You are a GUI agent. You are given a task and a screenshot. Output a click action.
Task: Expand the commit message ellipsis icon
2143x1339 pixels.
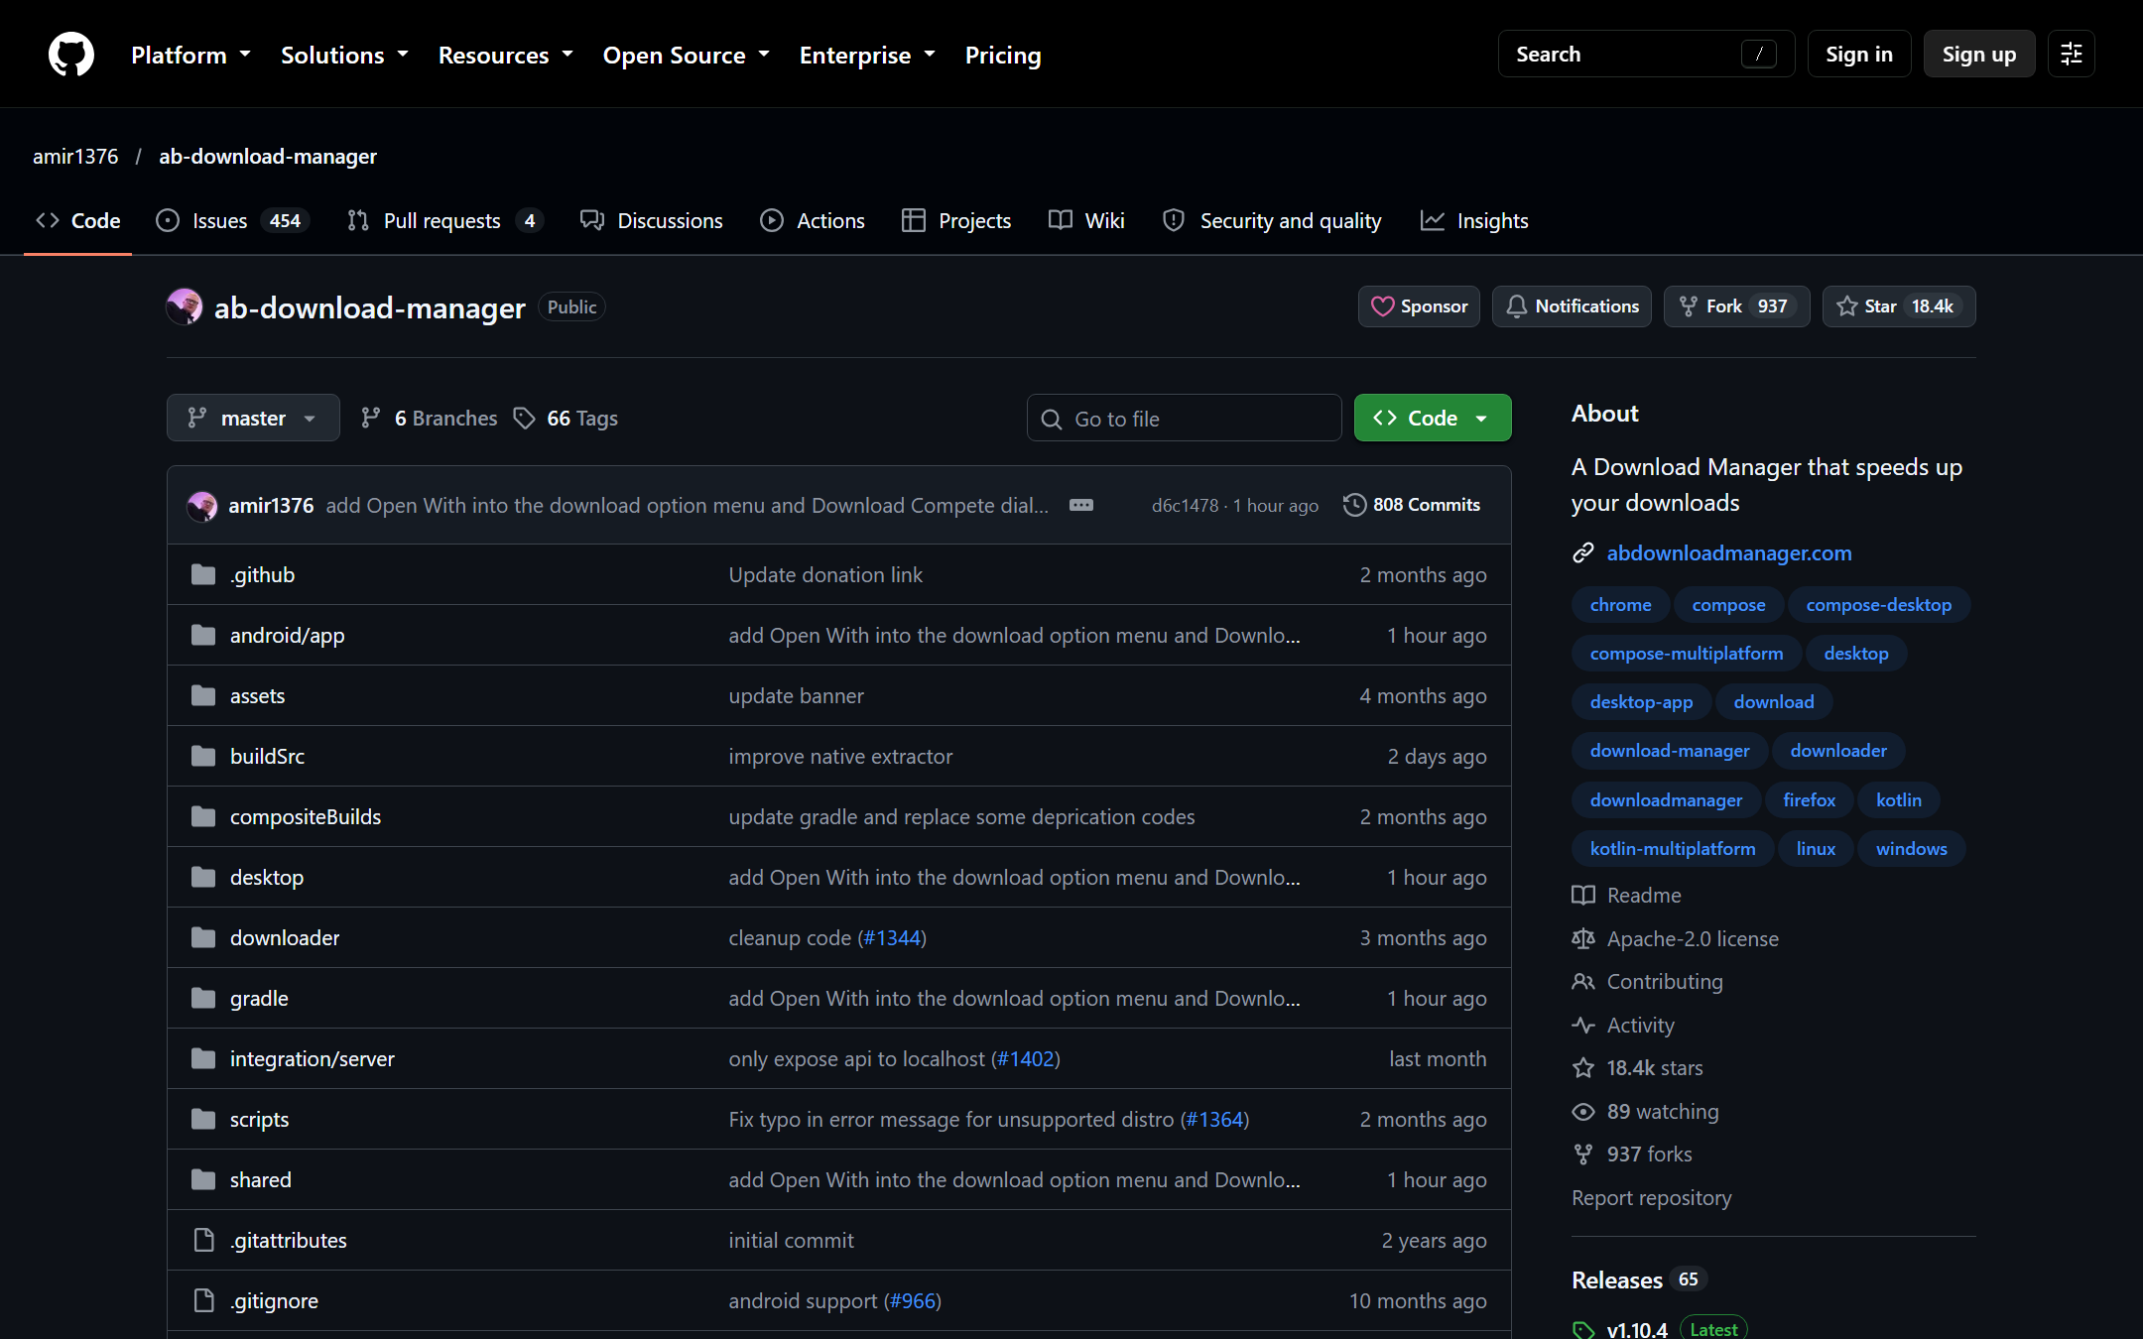(x=1081, y=505)
